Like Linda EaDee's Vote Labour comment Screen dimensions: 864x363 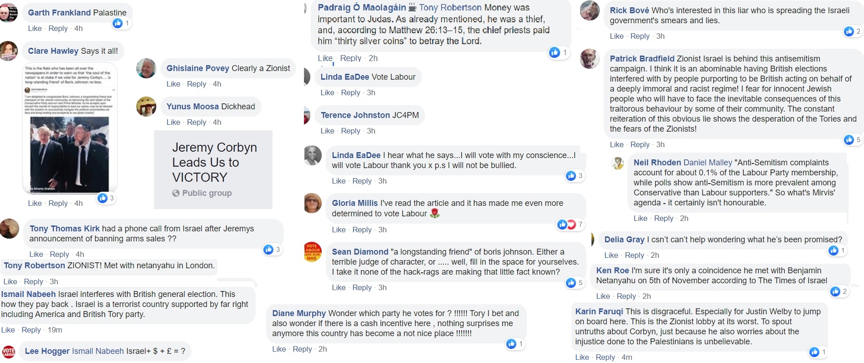tap(327, 92)
